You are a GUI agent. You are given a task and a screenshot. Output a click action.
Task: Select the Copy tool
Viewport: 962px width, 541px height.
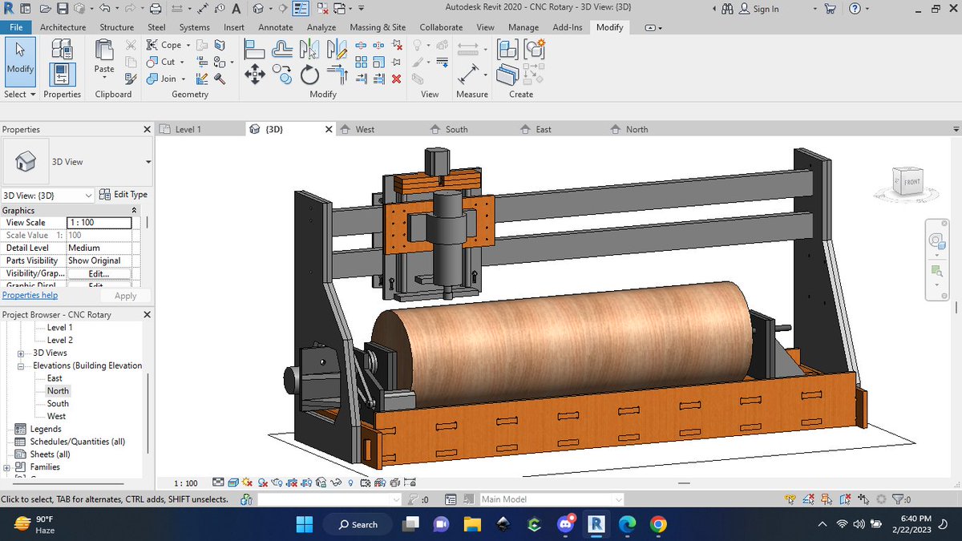282,74
